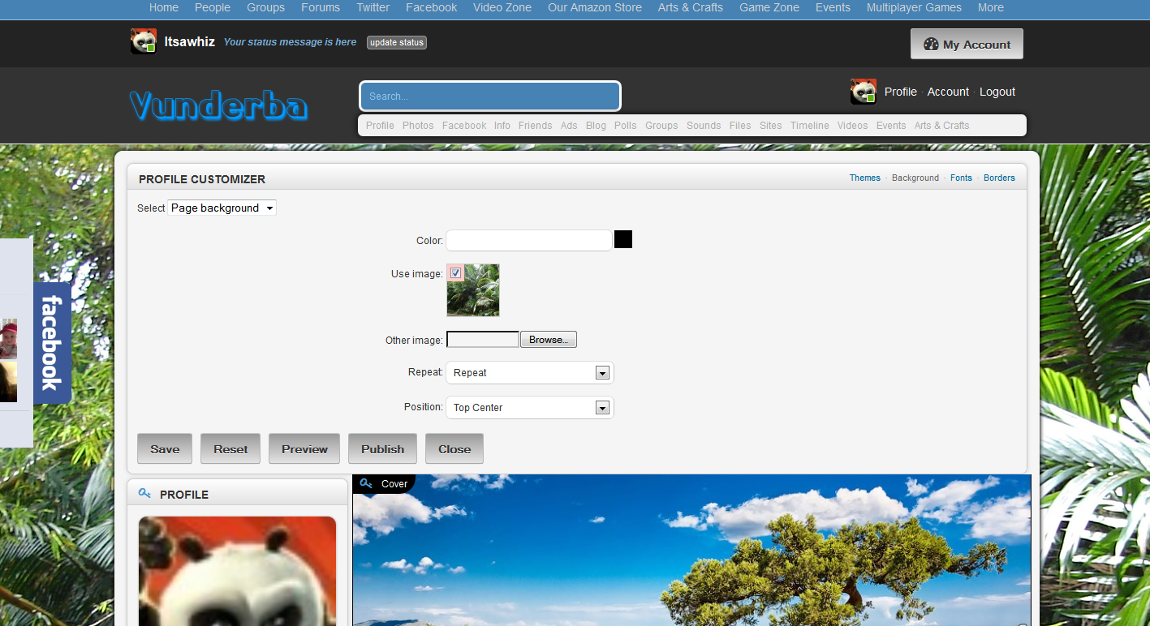
Task: Open Groups in the top navigation
Action: [x=266, y=7]
